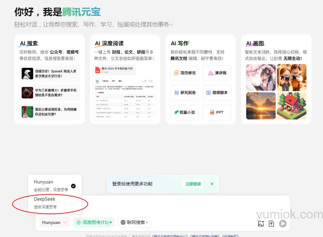Open the 华为三折叠 news item

[x=49, y=93]
